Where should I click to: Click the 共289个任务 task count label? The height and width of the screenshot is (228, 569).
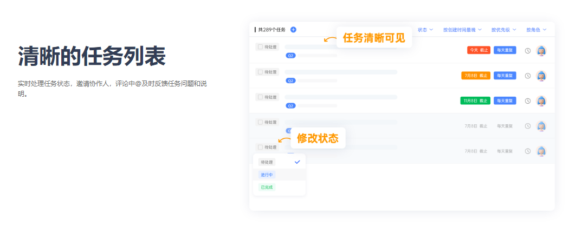[x=272, y=30]
